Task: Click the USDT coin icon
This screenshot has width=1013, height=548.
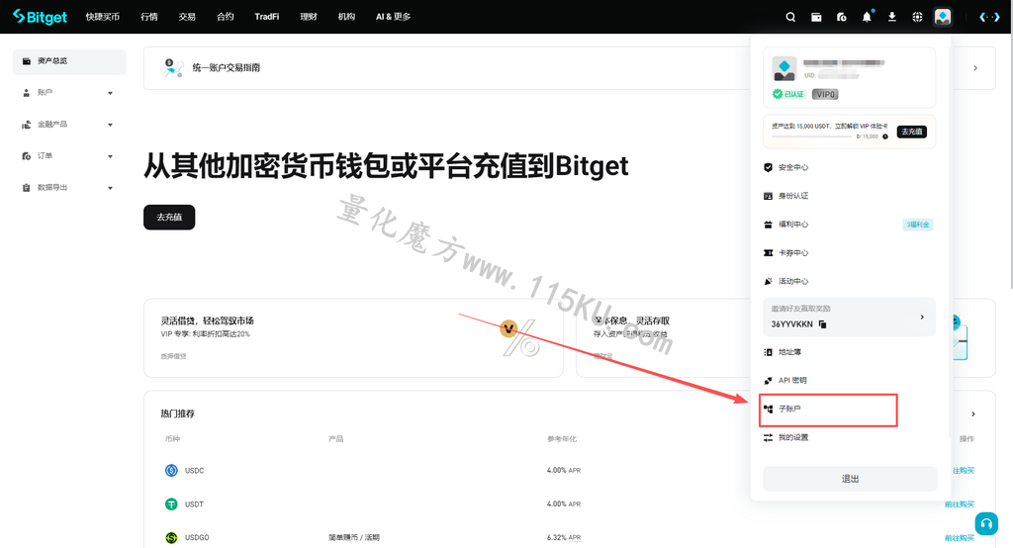Action: point(171,504)
